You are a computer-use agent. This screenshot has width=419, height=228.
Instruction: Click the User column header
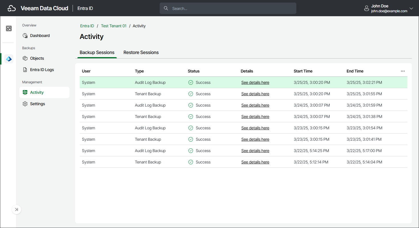[86, 71]
